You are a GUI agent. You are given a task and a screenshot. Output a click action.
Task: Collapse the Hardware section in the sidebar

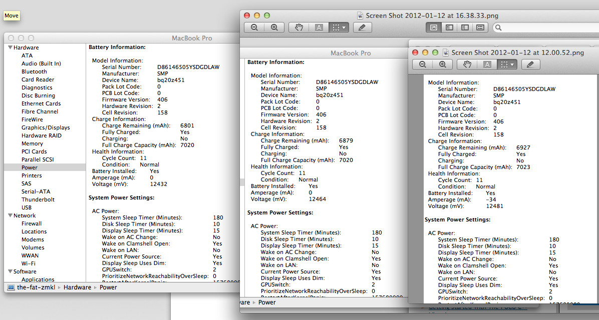[10, 47]
